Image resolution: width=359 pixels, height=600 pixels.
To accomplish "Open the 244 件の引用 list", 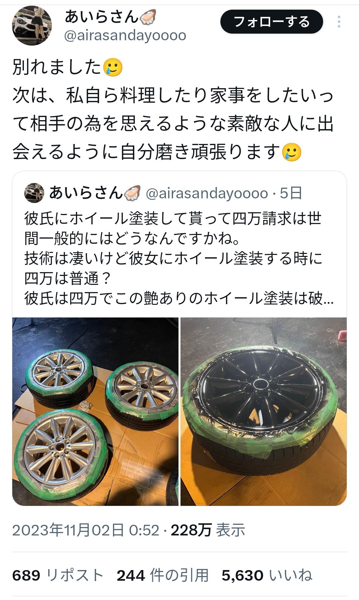I will coord(163,575).
